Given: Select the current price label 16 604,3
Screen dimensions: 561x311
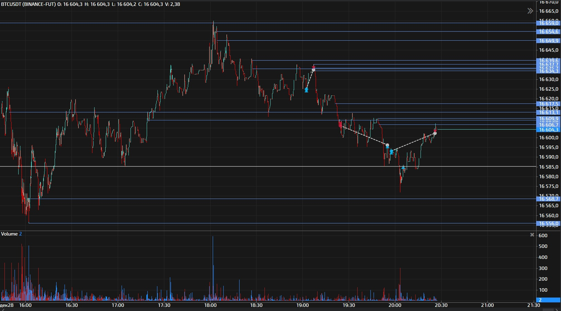Looking at the screenshot, I should click(x=548, y=130).
